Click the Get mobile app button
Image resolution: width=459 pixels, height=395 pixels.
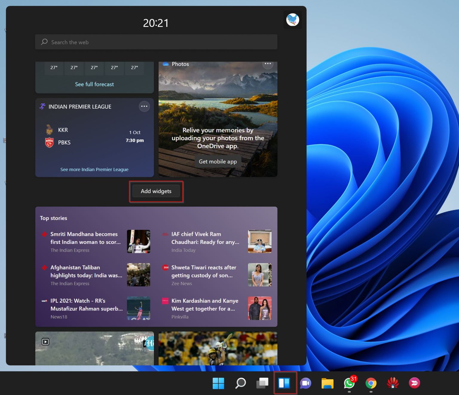(218, 161)
